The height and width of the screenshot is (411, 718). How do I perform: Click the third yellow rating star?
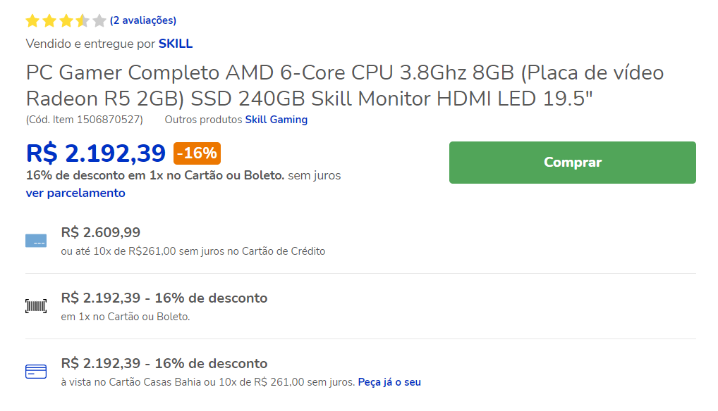(66, 20)
